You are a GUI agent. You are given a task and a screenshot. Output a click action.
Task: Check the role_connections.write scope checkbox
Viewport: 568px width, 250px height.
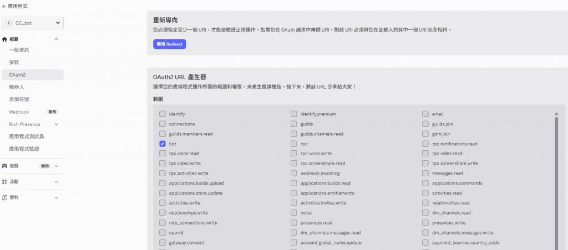(x=163, y=222)
